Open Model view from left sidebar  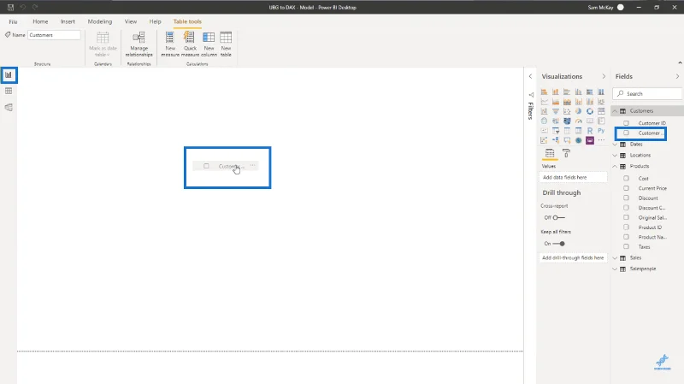click(9, 108)
